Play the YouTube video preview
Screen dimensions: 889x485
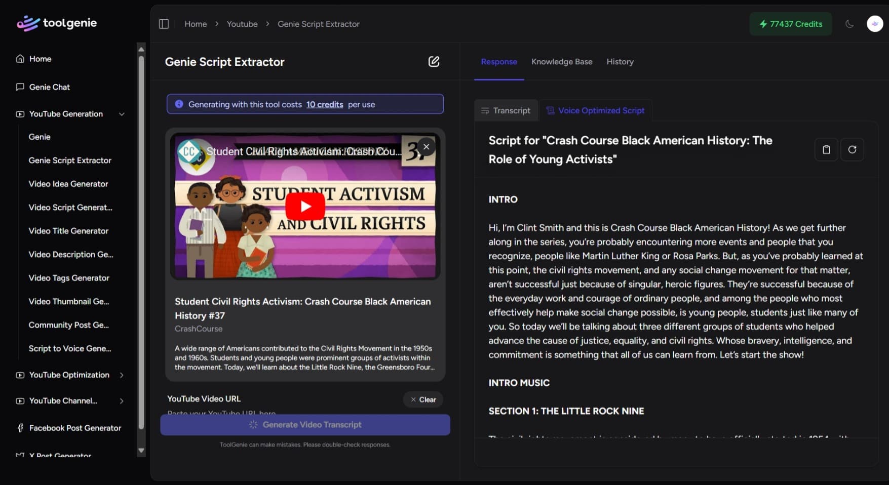point(305,206)
